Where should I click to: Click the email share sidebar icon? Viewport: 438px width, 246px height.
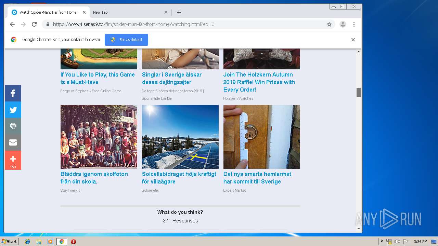13,142
